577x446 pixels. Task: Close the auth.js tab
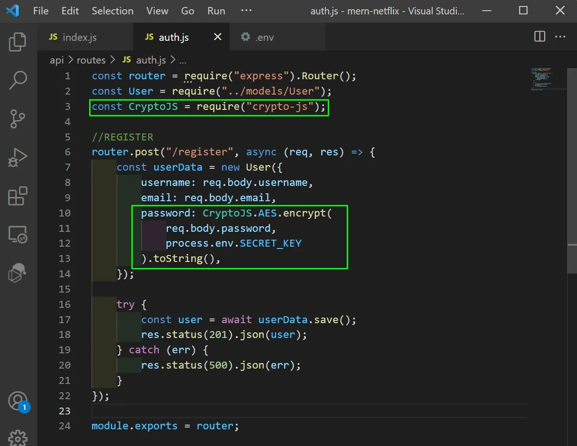217,37
